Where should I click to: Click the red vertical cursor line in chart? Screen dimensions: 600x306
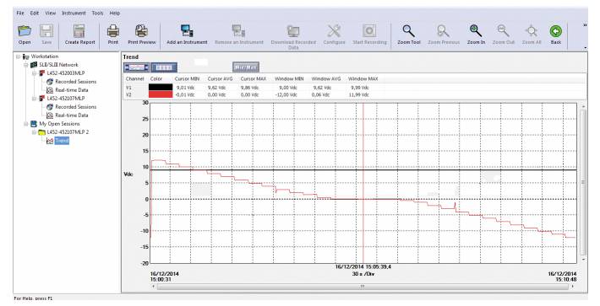(x=363, y=183)
